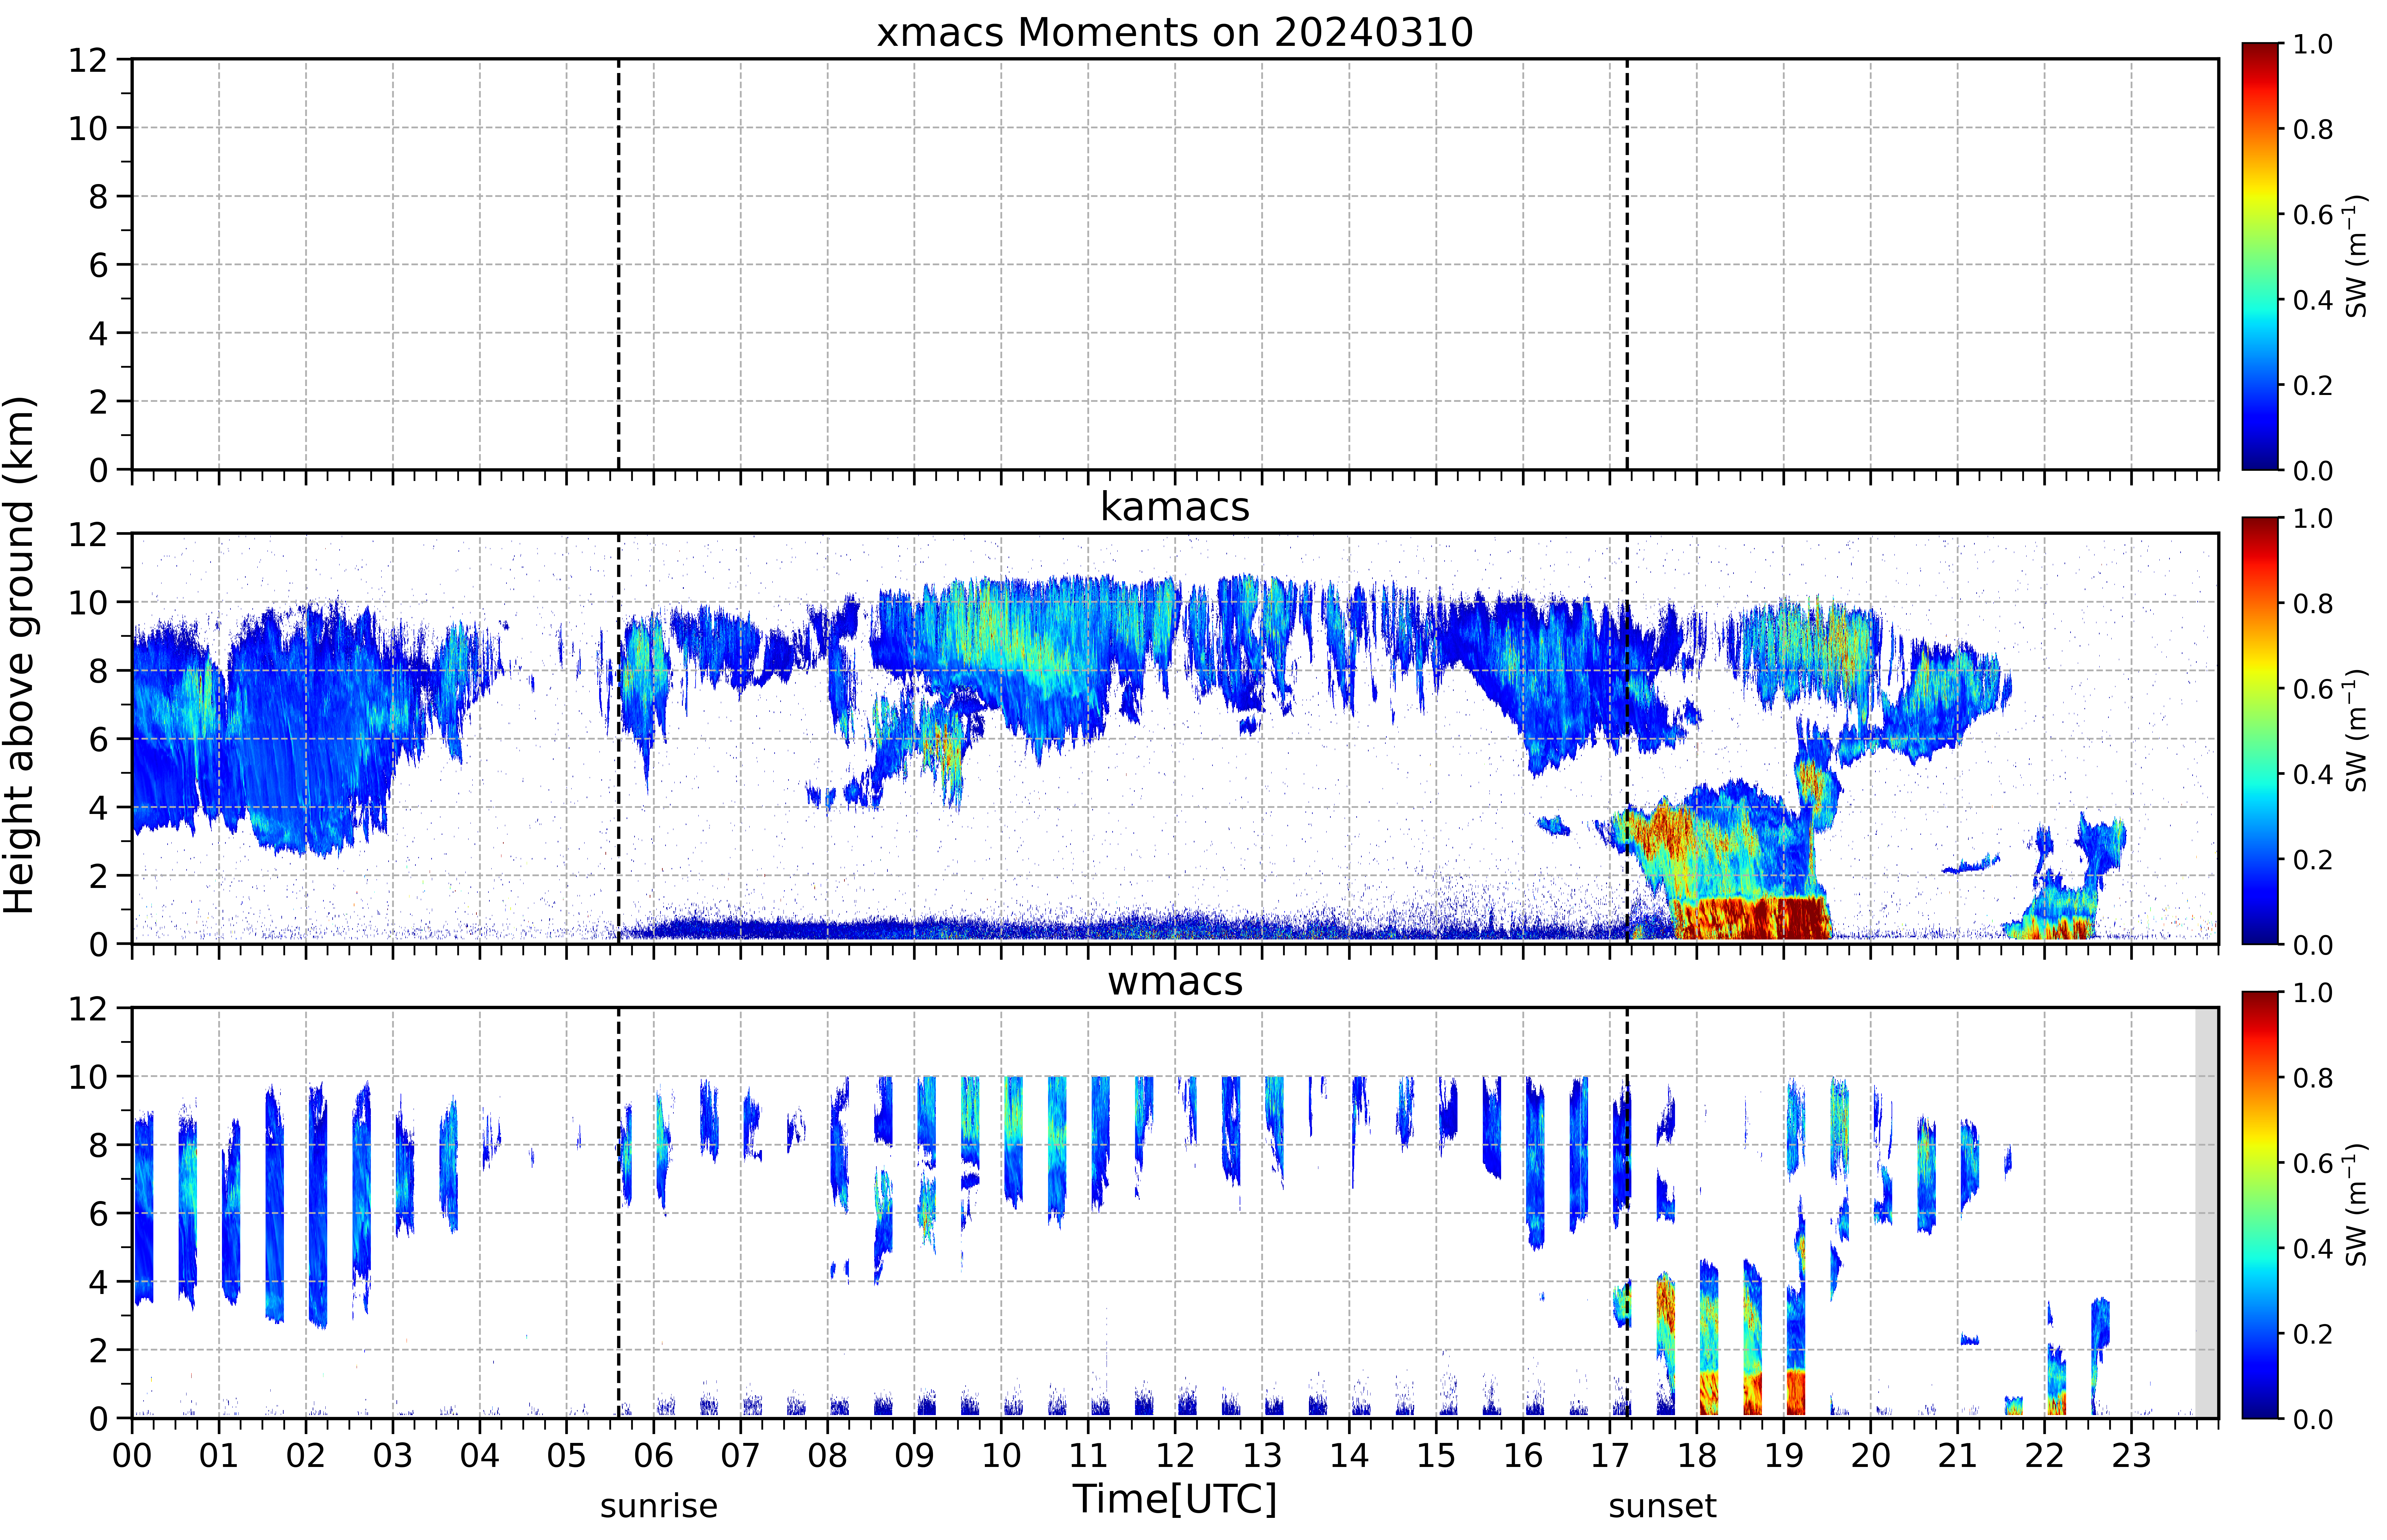Click the sunset dashed line in the xmacs panel
Viewport: 2387px width, 1540px height.
(1627, 264)
